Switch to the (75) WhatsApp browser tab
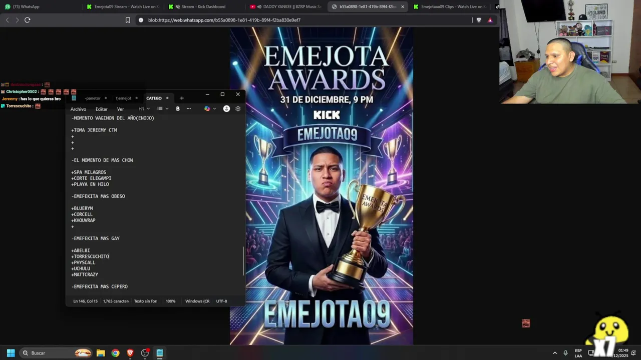The image size is (641, 360). click(41, 6)
